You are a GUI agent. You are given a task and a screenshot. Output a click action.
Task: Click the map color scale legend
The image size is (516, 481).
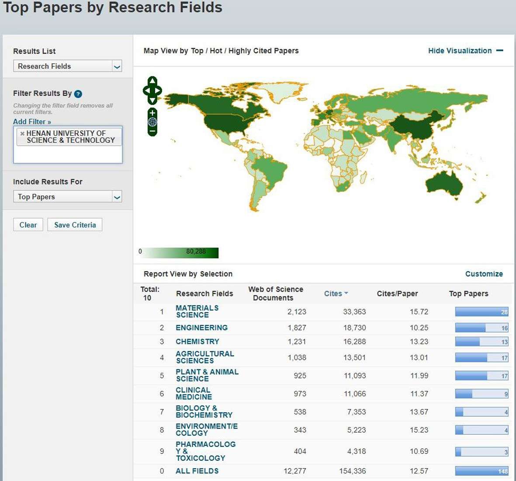coord(178,253)
